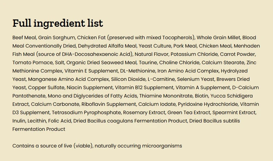The width and height of the screenshot is (273, 161).
Task: Click 'DHA-Docosahexaenoic Acid' in parentheses
Action: pyautogui.click(x=96, y=54)
